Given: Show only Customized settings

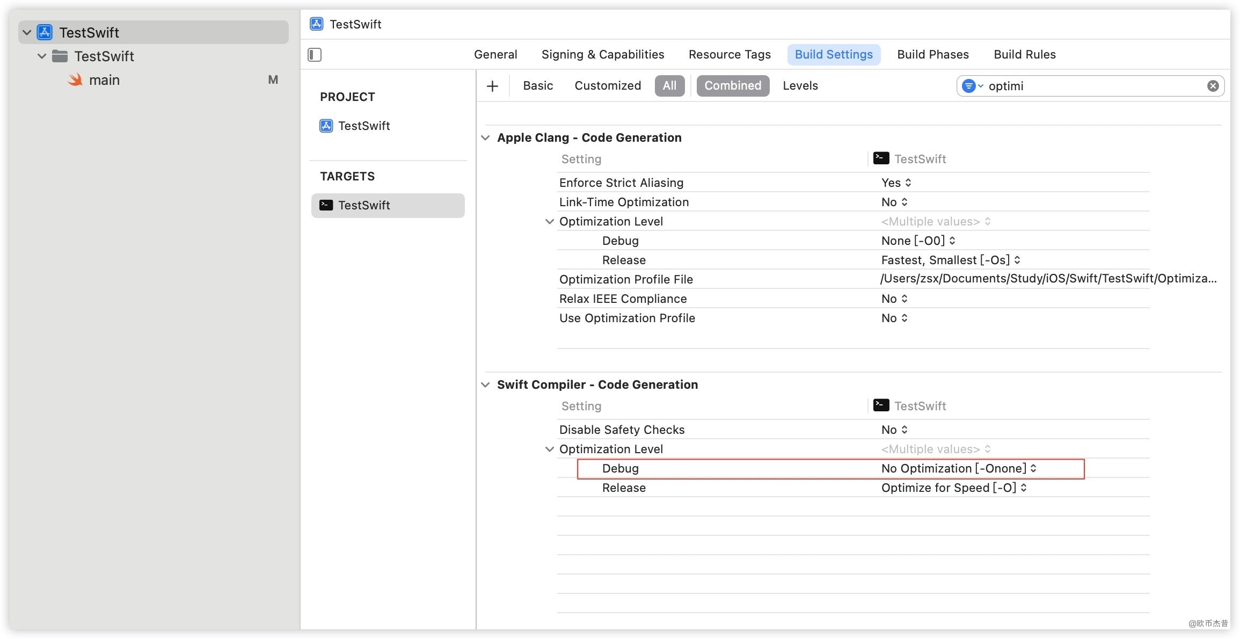Looking at the screenshot, I should pos(608,86).
